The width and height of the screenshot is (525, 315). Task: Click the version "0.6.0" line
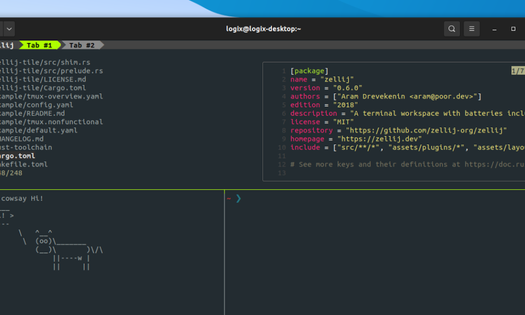pos(326,88)
